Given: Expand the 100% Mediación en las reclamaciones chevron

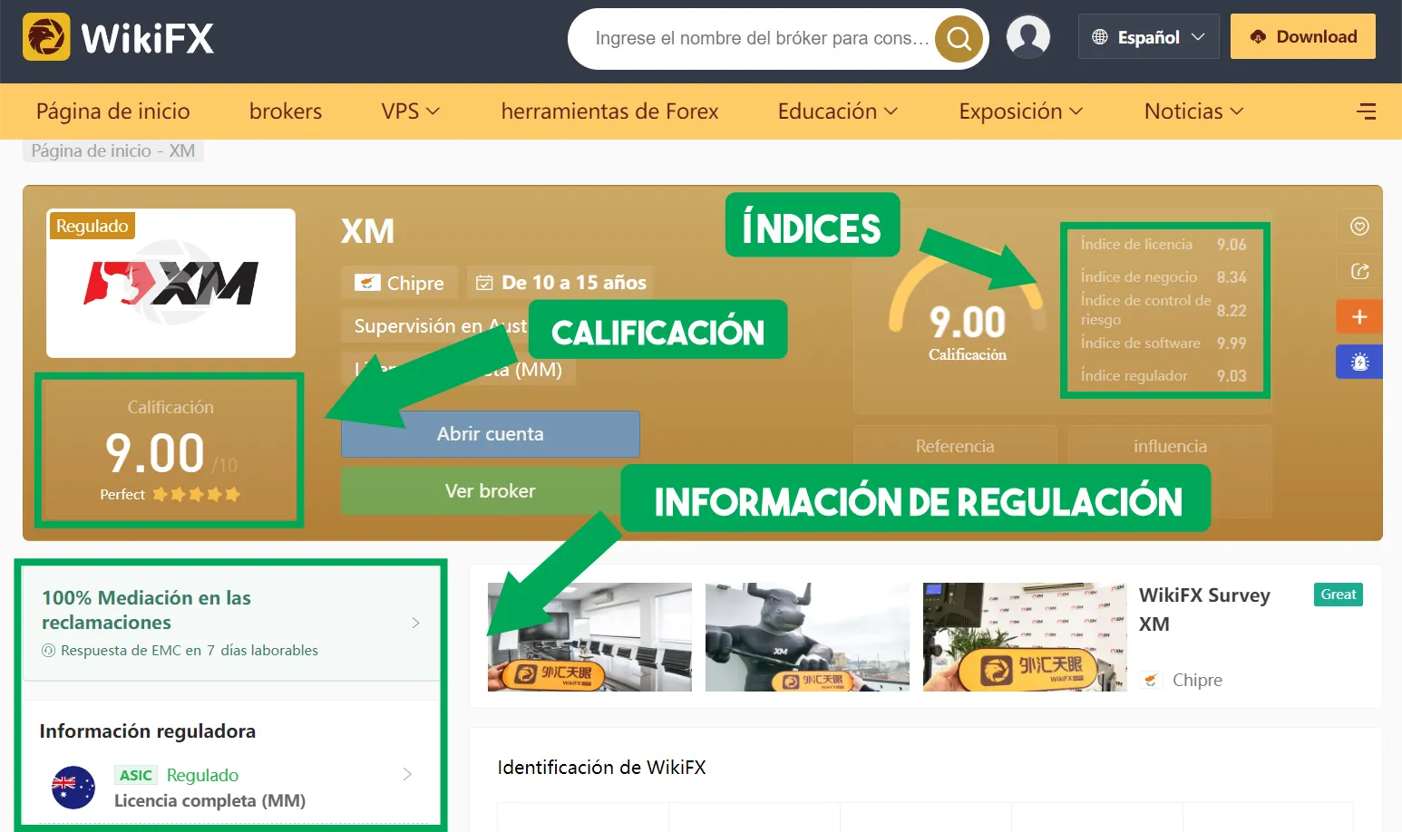Looking at the screenshot, I should click(x=415, y=623).
